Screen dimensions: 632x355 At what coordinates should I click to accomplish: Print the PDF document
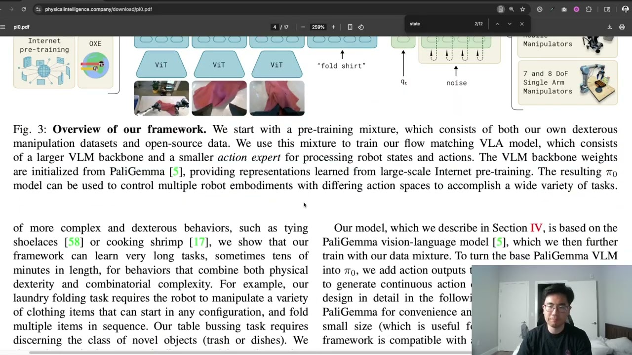[x=622, y=27]
